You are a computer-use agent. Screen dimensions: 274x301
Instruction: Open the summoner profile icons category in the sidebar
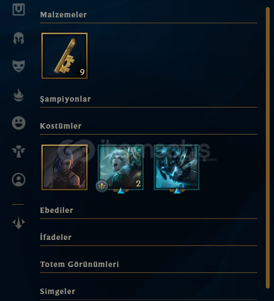pos(18,179)
